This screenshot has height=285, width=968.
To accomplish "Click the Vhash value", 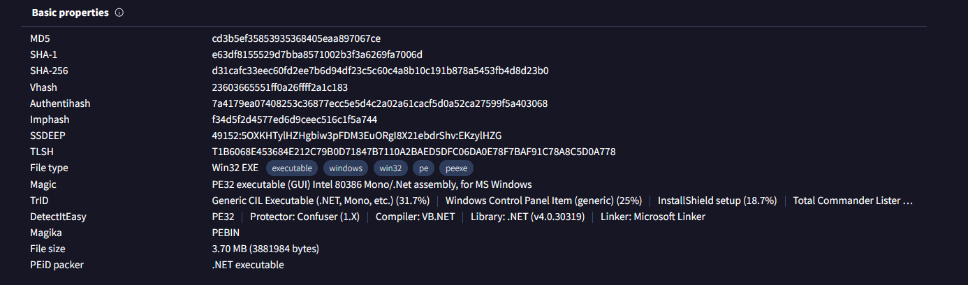I will tap(279, 87).
